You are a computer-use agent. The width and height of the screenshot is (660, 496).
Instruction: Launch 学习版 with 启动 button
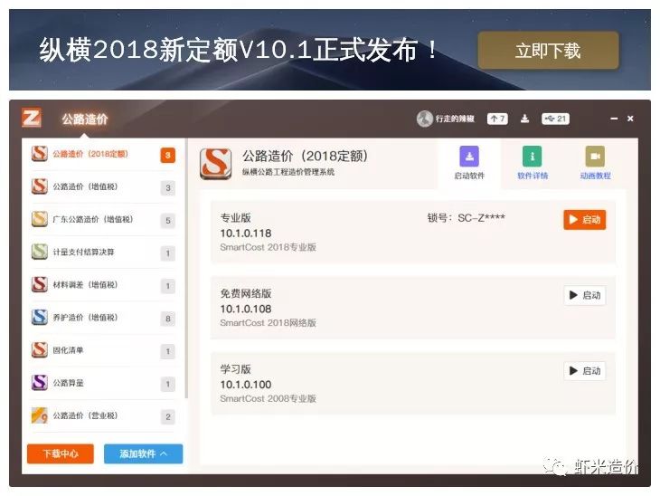click(x=585, y=371)
